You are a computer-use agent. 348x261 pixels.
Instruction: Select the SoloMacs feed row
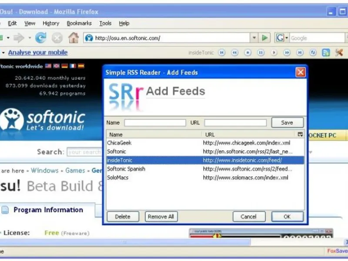[x=205, y=177]
